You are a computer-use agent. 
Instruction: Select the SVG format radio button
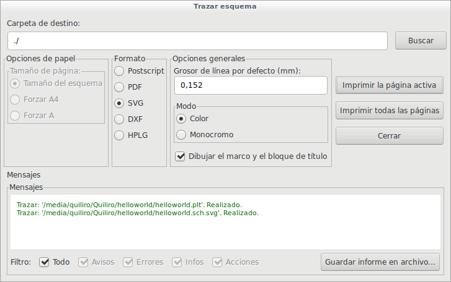(119, 103)
